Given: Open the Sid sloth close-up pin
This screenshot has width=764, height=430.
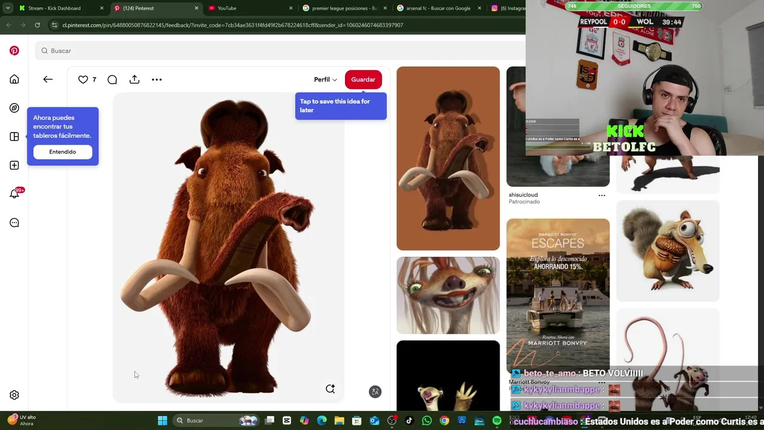Looking at the screenshot, I should [448, 295].
